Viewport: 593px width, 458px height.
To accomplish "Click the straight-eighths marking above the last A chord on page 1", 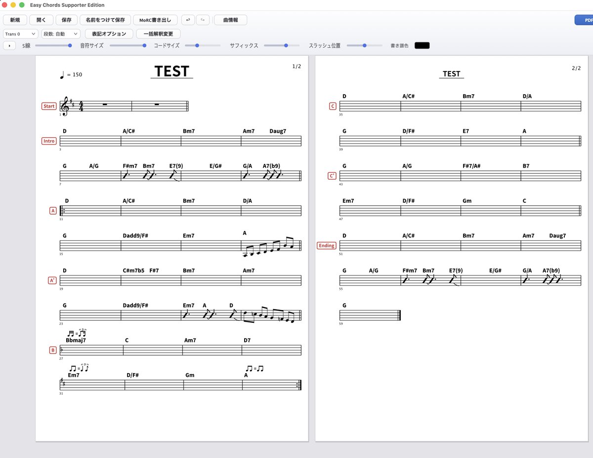I will click(x=254, y=368).
